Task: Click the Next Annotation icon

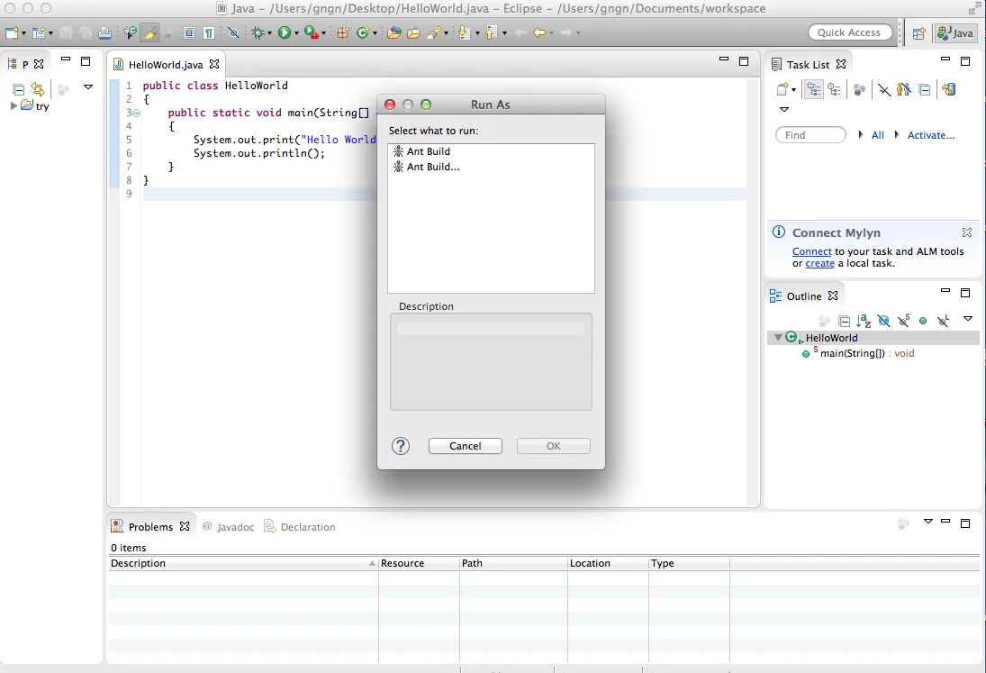Action: [465, 32]
